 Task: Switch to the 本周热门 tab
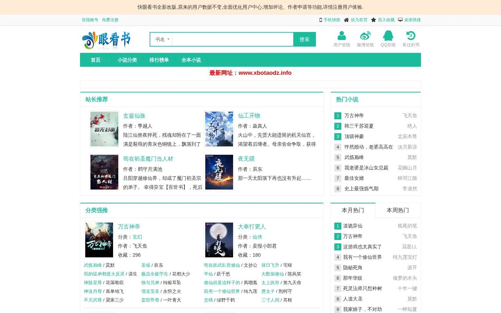coord(398,210)
